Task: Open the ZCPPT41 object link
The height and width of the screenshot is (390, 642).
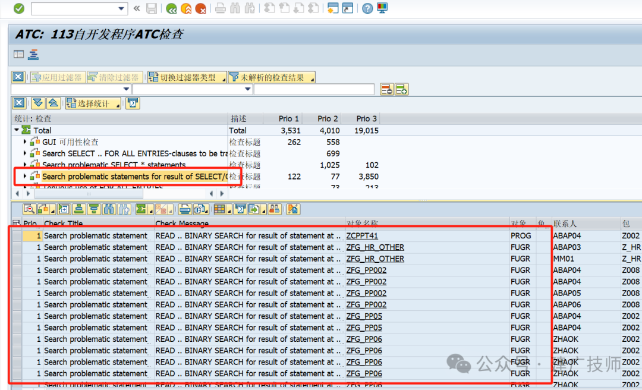Action: tap(362, 236)
